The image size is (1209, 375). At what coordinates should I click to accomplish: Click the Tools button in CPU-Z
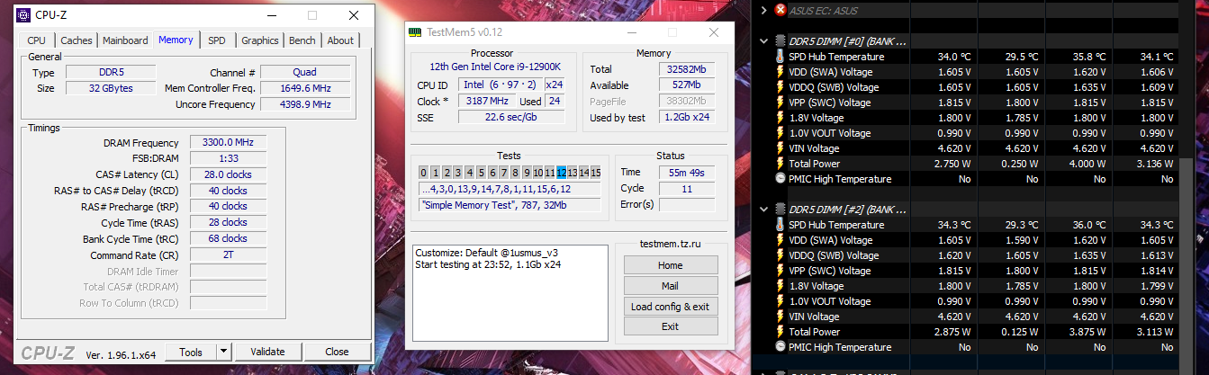[x=191, y=352]
